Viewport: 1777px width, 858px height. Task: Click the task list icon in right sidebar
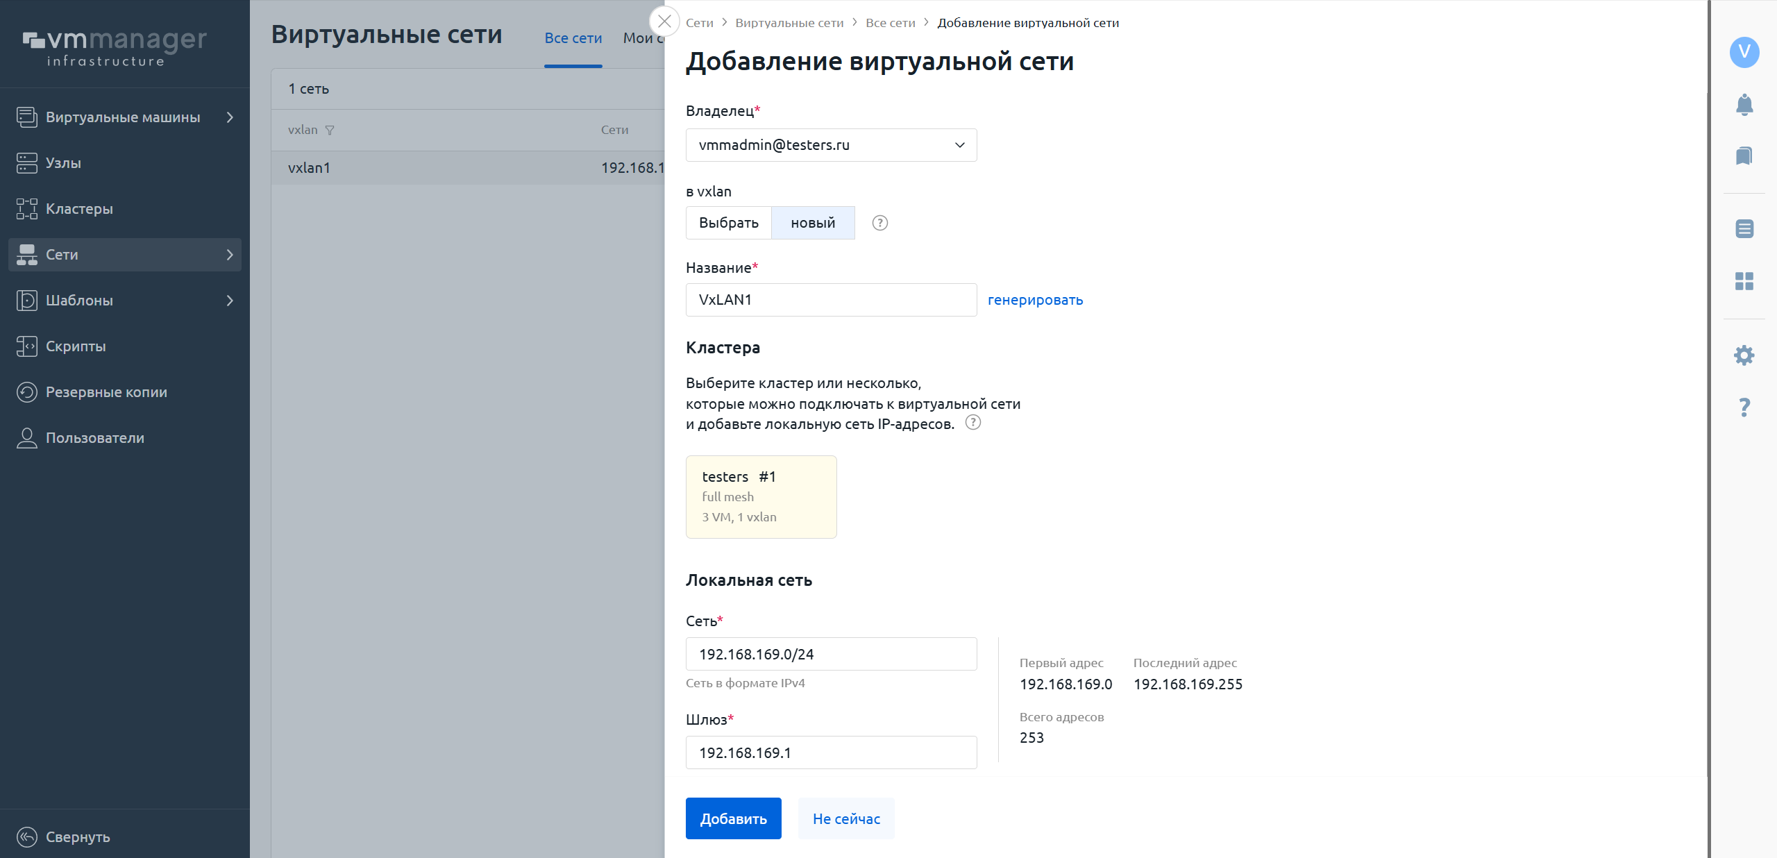click(x=1744, y=228)
